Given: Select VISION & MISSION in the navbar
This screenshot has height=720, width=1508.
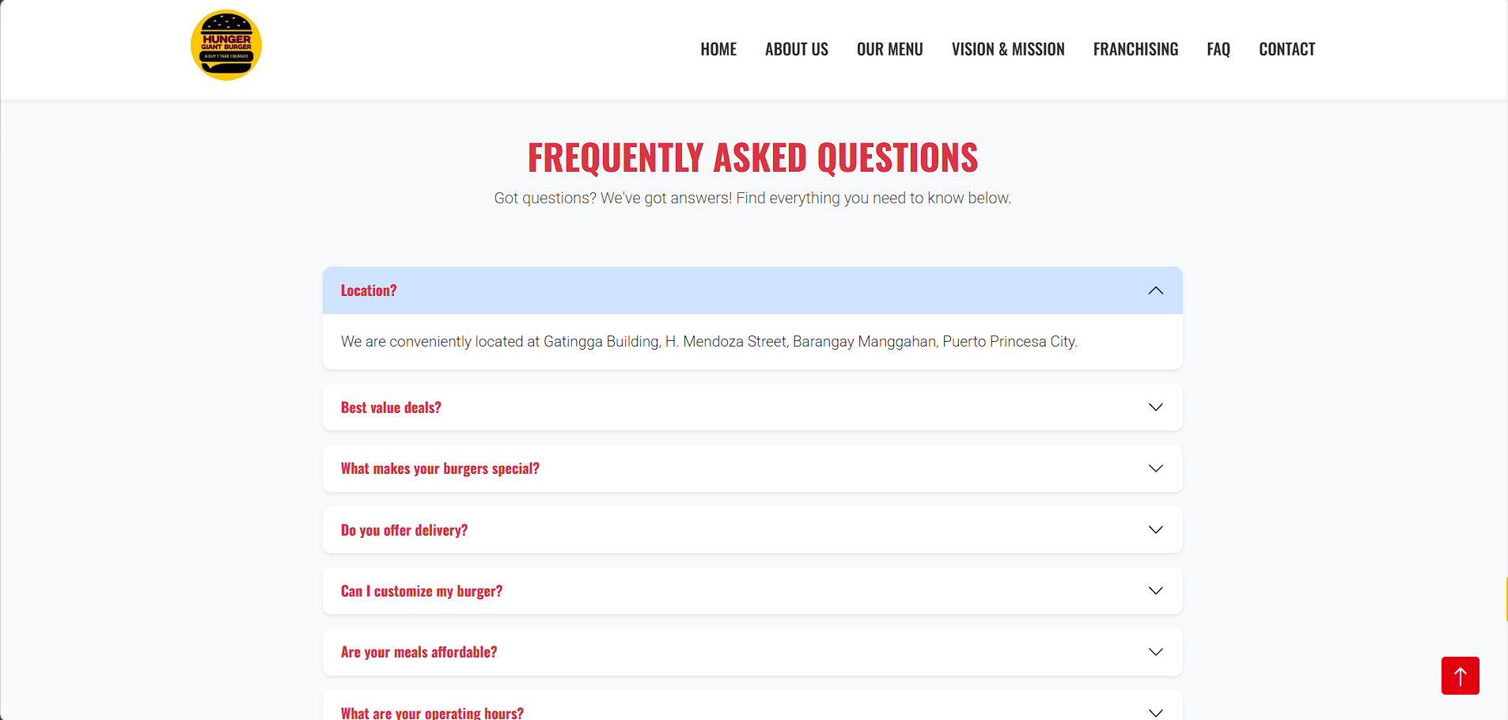Looking at the screenshot, I should click(1007, 48).
